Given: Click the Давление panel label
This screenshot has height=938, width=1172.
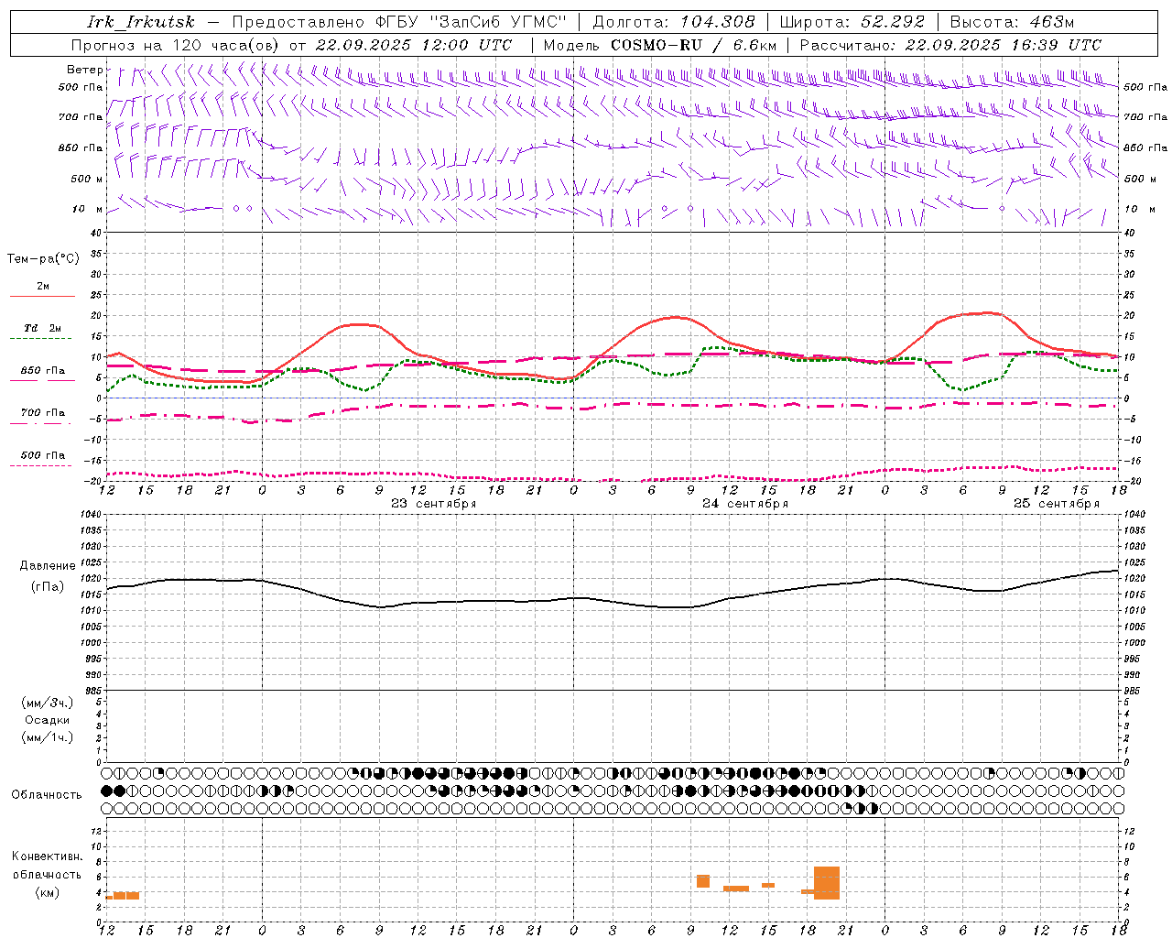Looking at the screenshot, I should pyautogui.click(x=46, y=566).
